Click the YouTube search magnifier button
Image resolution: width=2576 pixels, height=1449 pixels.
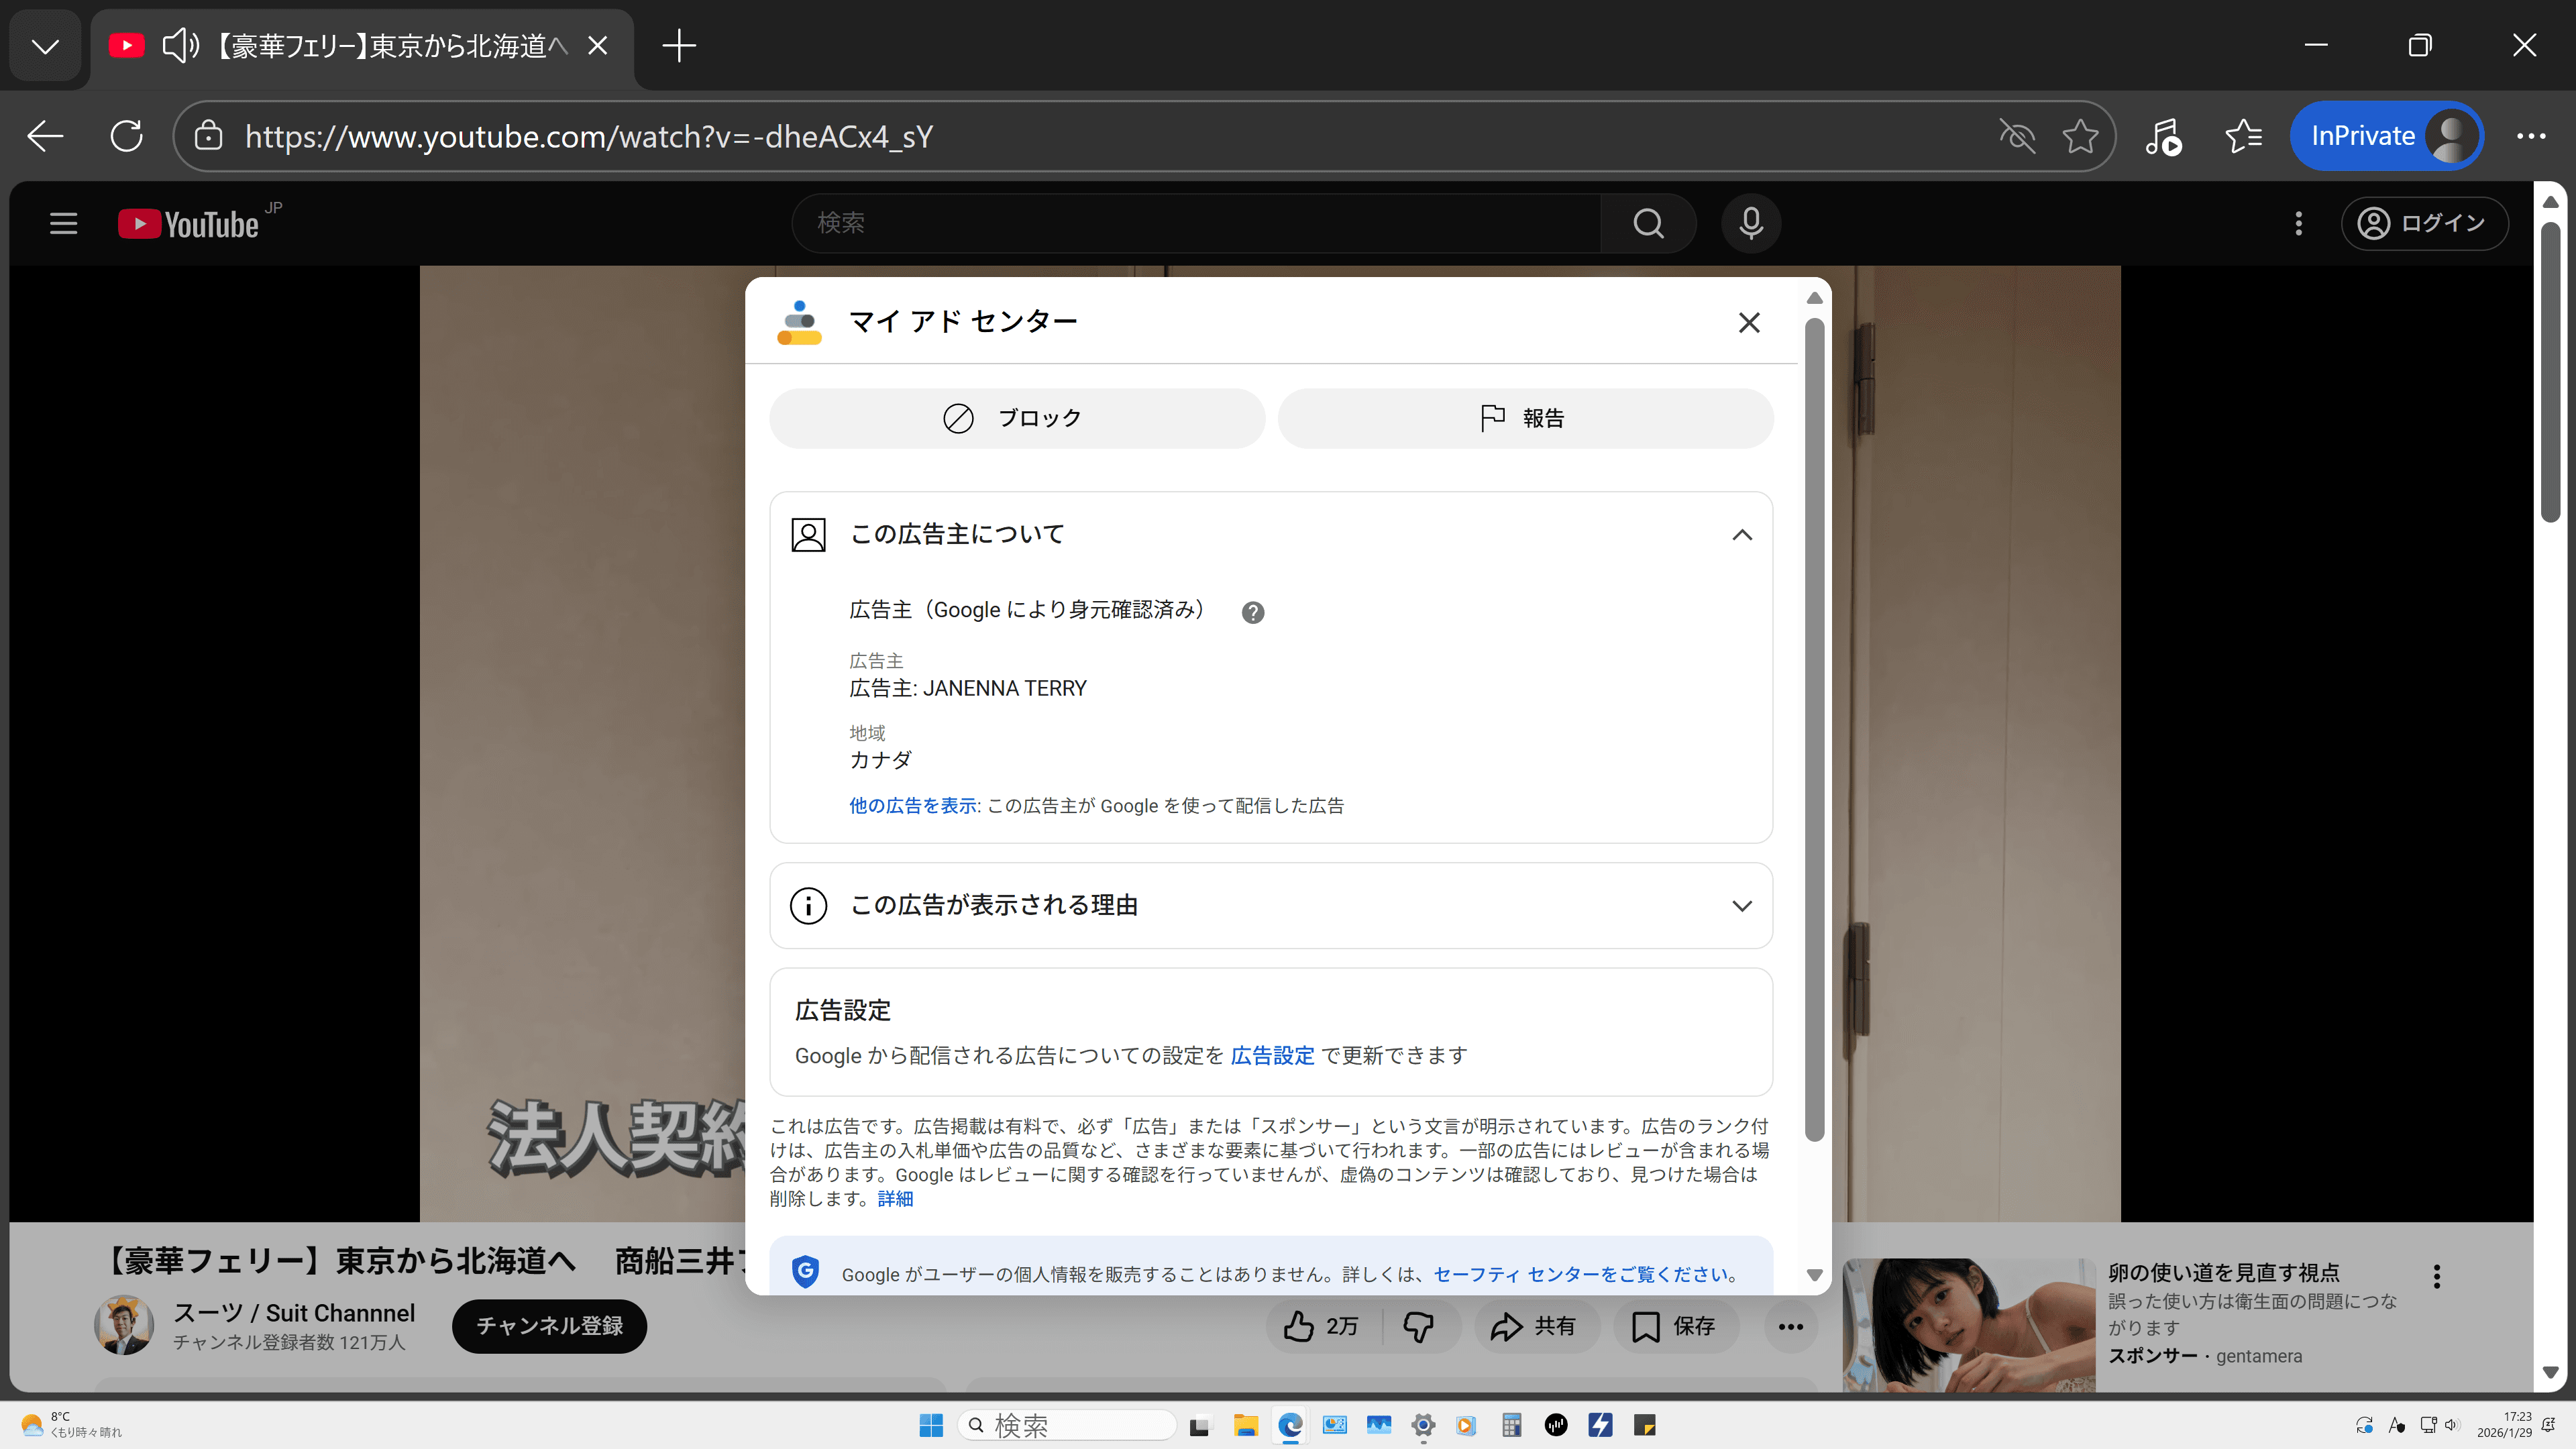[1648, 223]
